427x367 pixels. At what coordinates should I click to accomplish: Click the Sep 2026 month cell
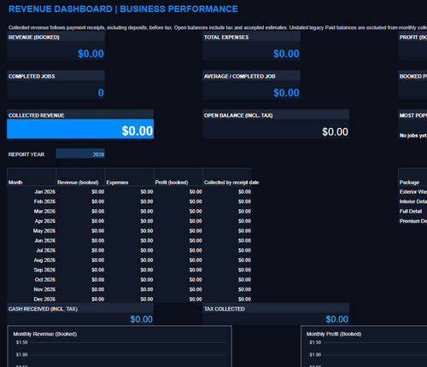coord(32,270)
